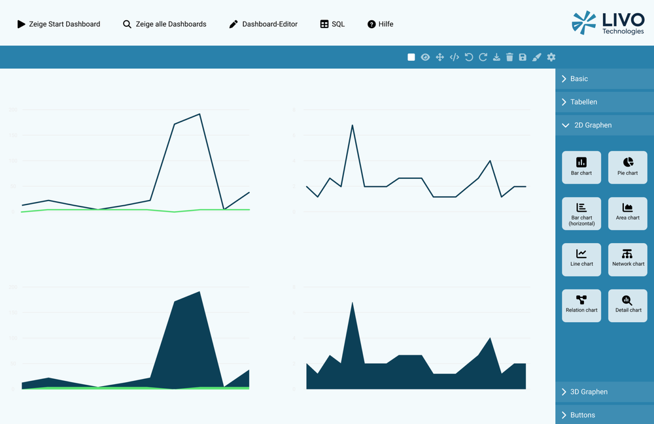The height and width of the screenshot is (424, 654).
Task: Delete with the trash can icon
Action: coord(509,57)
